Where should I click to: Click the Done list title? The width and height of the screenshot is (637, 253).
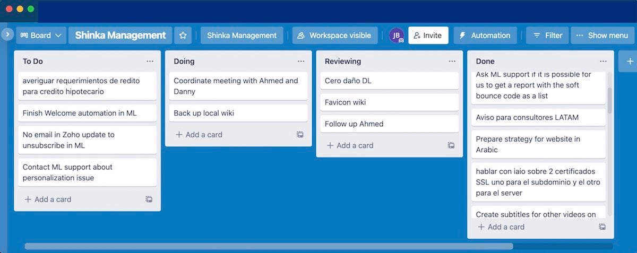click(x=485, y=62)
